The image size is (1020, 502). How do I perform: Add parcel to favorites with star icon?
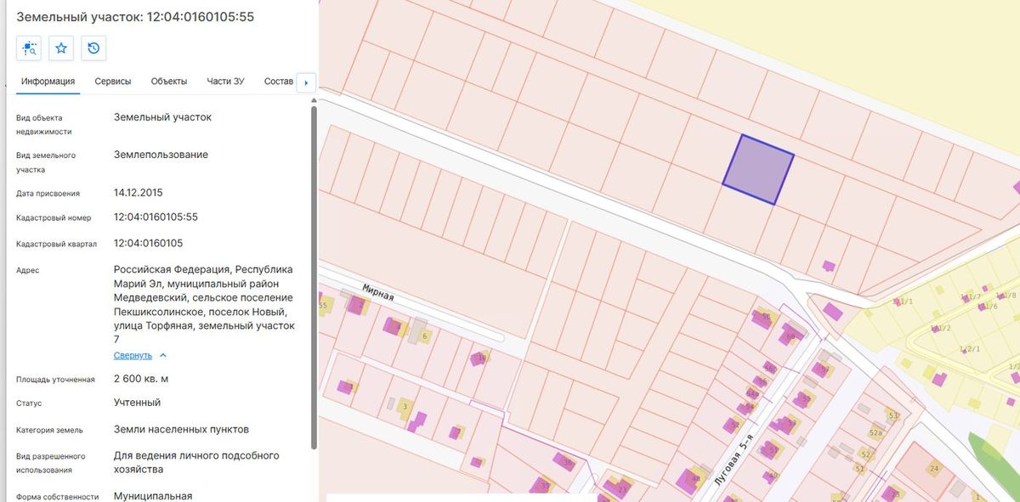tap(61, 48)
